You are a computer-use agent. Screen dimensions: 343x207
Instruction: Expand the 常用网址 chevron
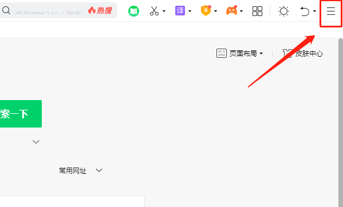pyautogui.click(x=99, y=170)
